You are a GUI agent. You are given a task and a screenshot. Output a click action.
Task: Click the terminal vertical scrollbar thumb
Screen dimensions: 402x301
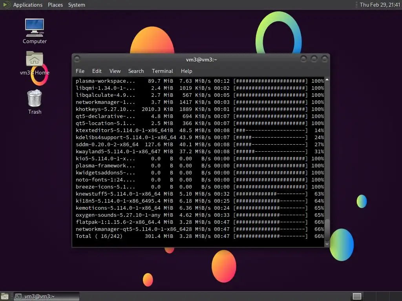point(327,230)
